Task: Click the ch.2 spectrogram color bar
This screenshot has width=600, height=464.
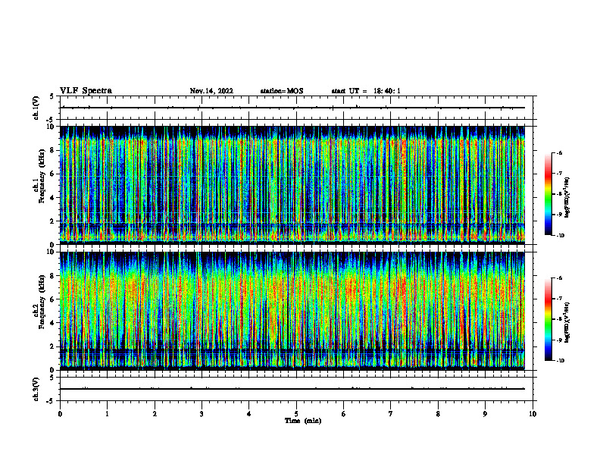Action: pyautogui.click(x=548, y=319)
